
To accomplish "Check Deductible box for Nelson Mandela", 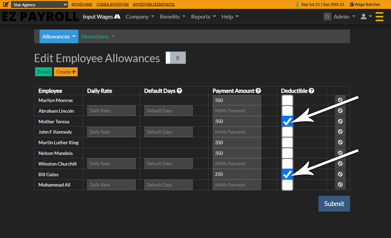I will point(287,153).
